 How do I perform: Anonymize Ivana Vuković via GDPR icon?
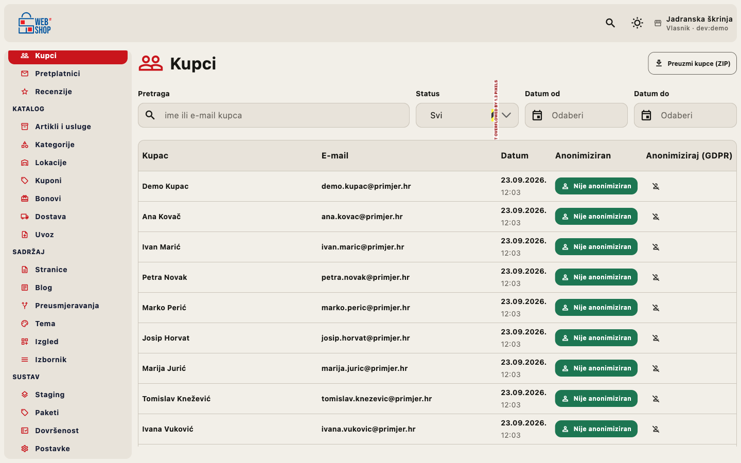coord(656,429)
